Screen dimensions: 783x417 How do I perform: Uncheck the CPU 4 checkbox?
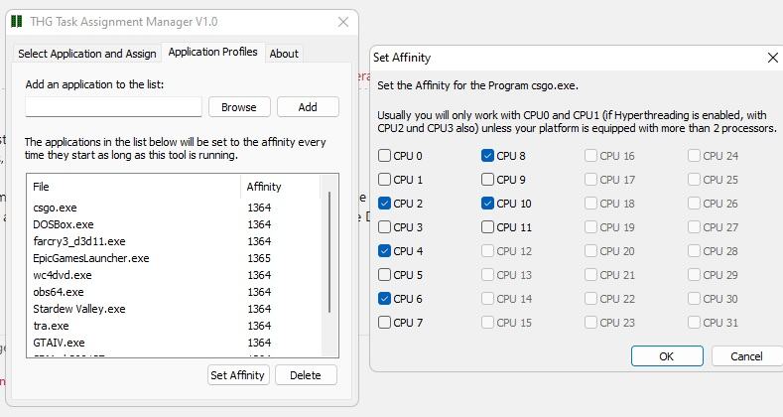[x=384, y=251]
